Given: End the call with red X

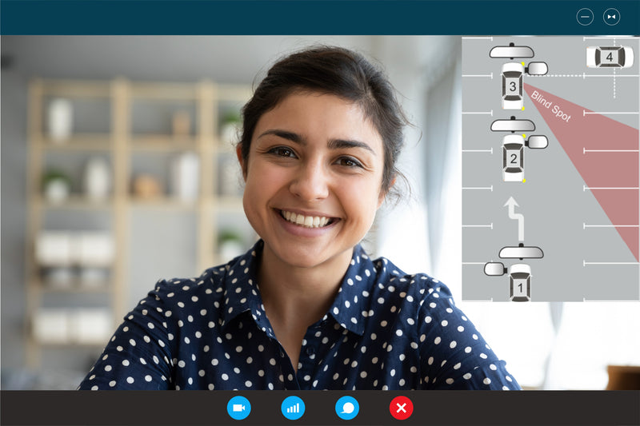Looking at the screenshot, I should [x=402, y=408].
